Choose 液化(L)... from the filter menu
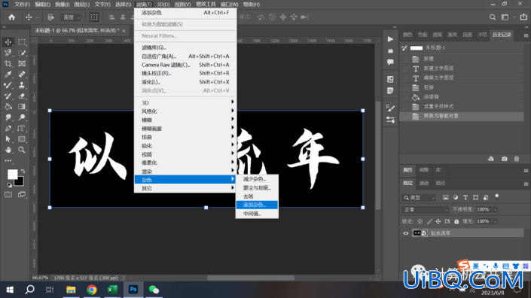The height and width of the screenshot is (298, 531). pyautogui.click(x=185, y=82)
